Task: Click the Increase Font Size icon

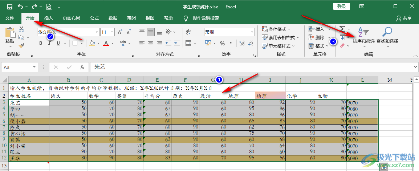Action: [119, 32]
